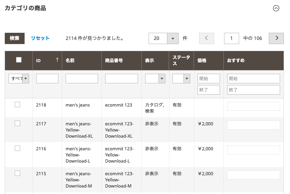Sort by おすすめ column header

tap(253, 60)
